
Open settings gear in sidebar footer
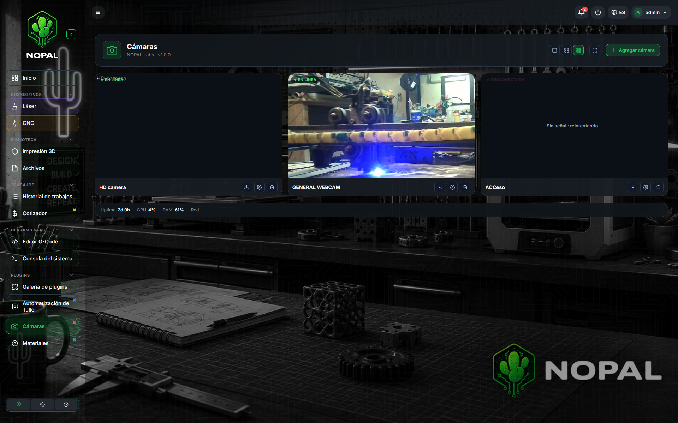tap(42, 404)
